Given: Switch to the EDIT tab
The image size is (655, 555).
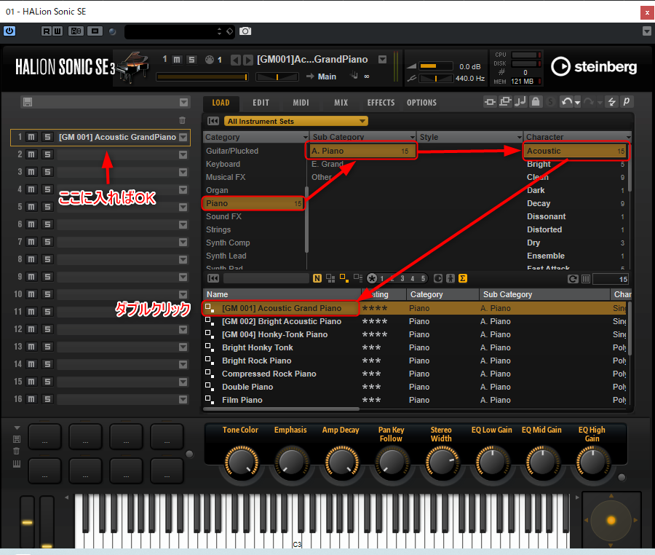Looking at the screenshot, I should tap(261, 103).
